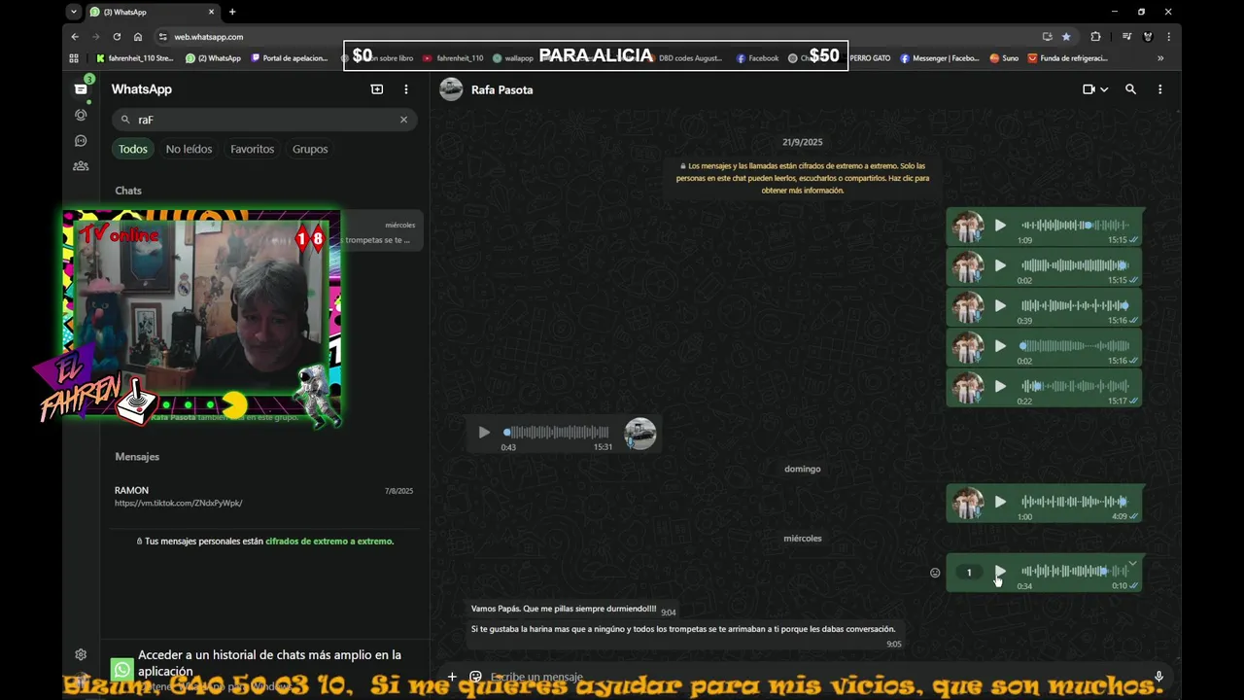1244x700 pixels.
Task: Expand the hidden bookmarks overflow chevron
Action: 1159,58
